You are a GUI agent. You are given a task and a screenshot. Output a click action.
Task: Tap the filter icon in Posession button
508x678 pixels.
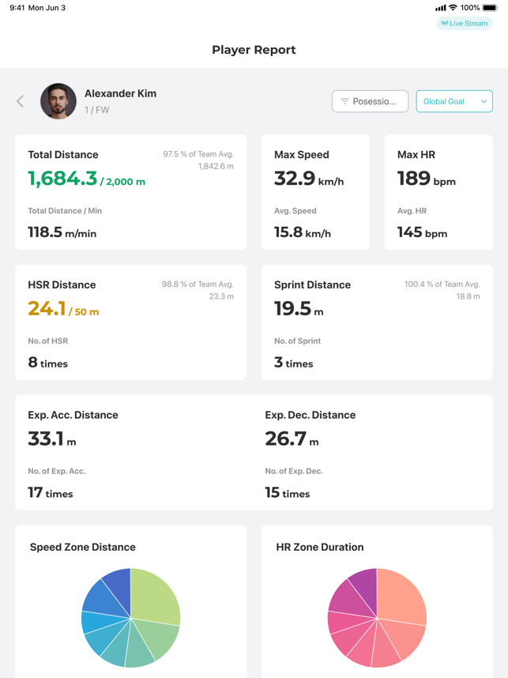pos(344,101)
